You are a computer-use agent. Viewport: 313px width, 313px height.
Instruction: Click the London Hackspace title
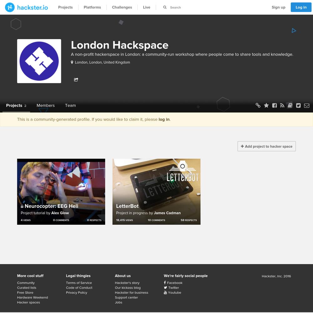120,45
